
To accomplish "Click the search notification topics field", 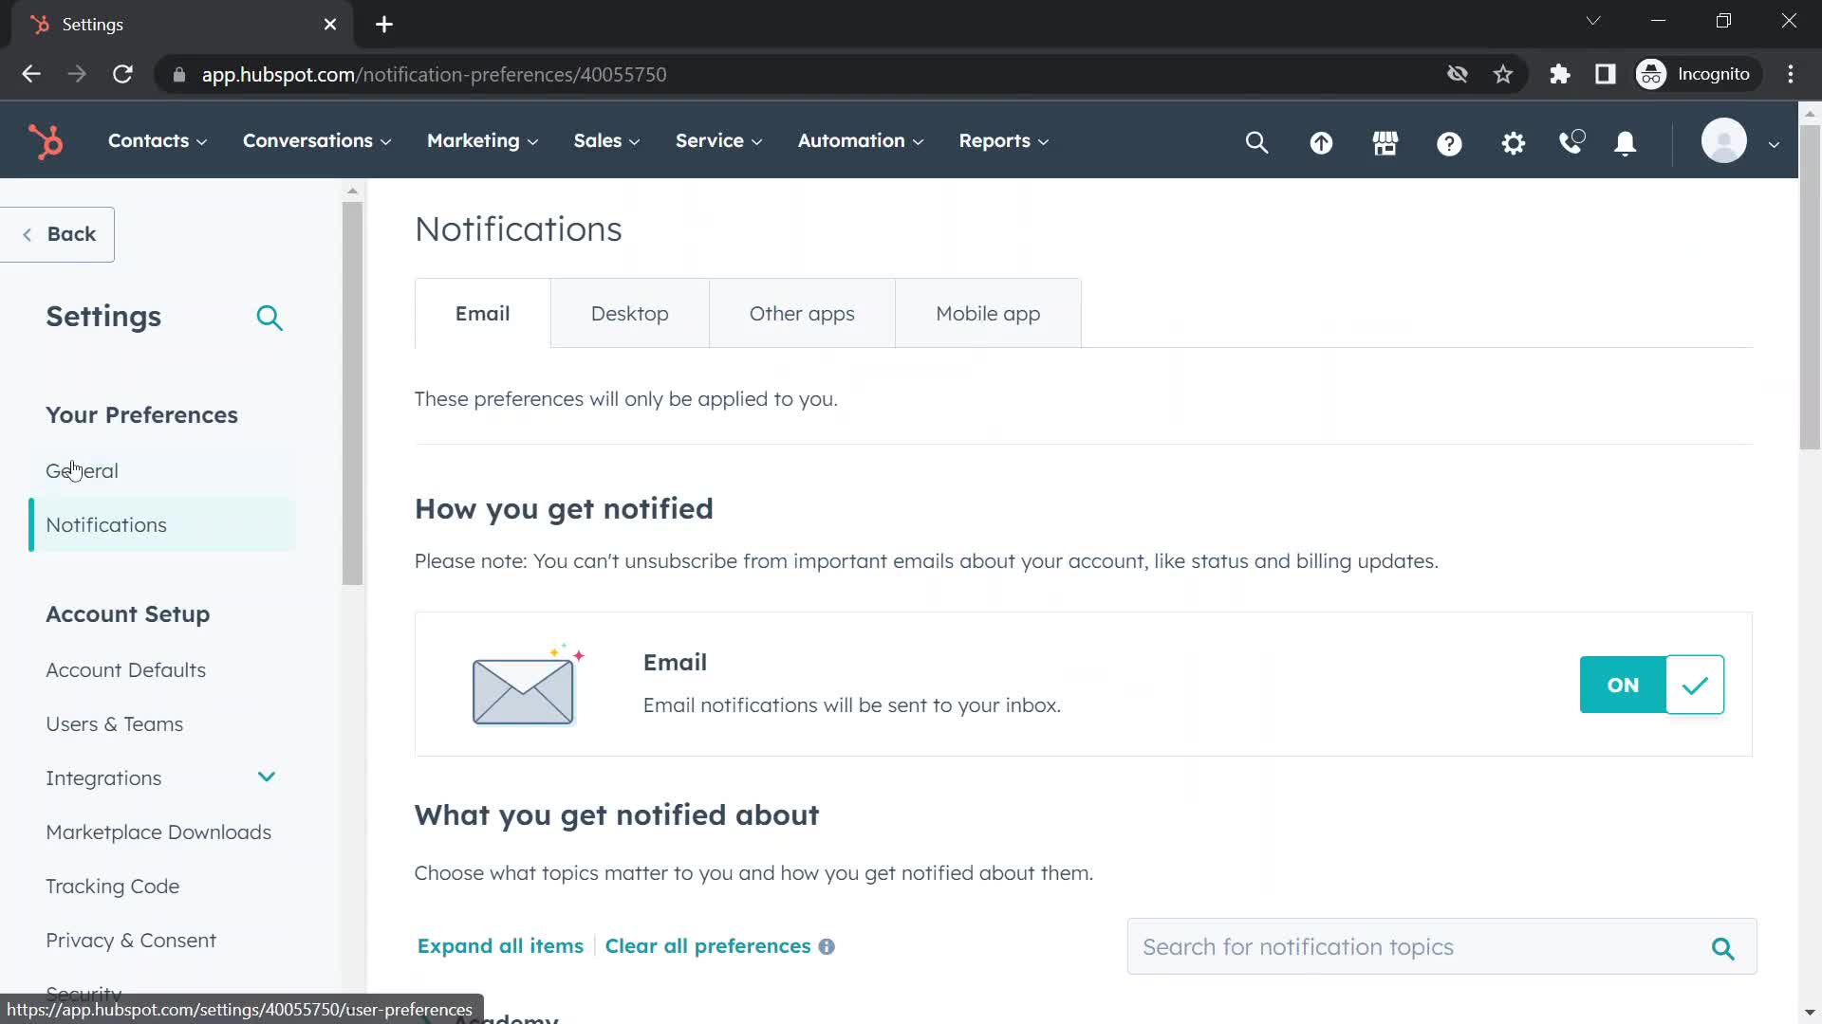I will pyautogui.click(x=1425, y=946).
